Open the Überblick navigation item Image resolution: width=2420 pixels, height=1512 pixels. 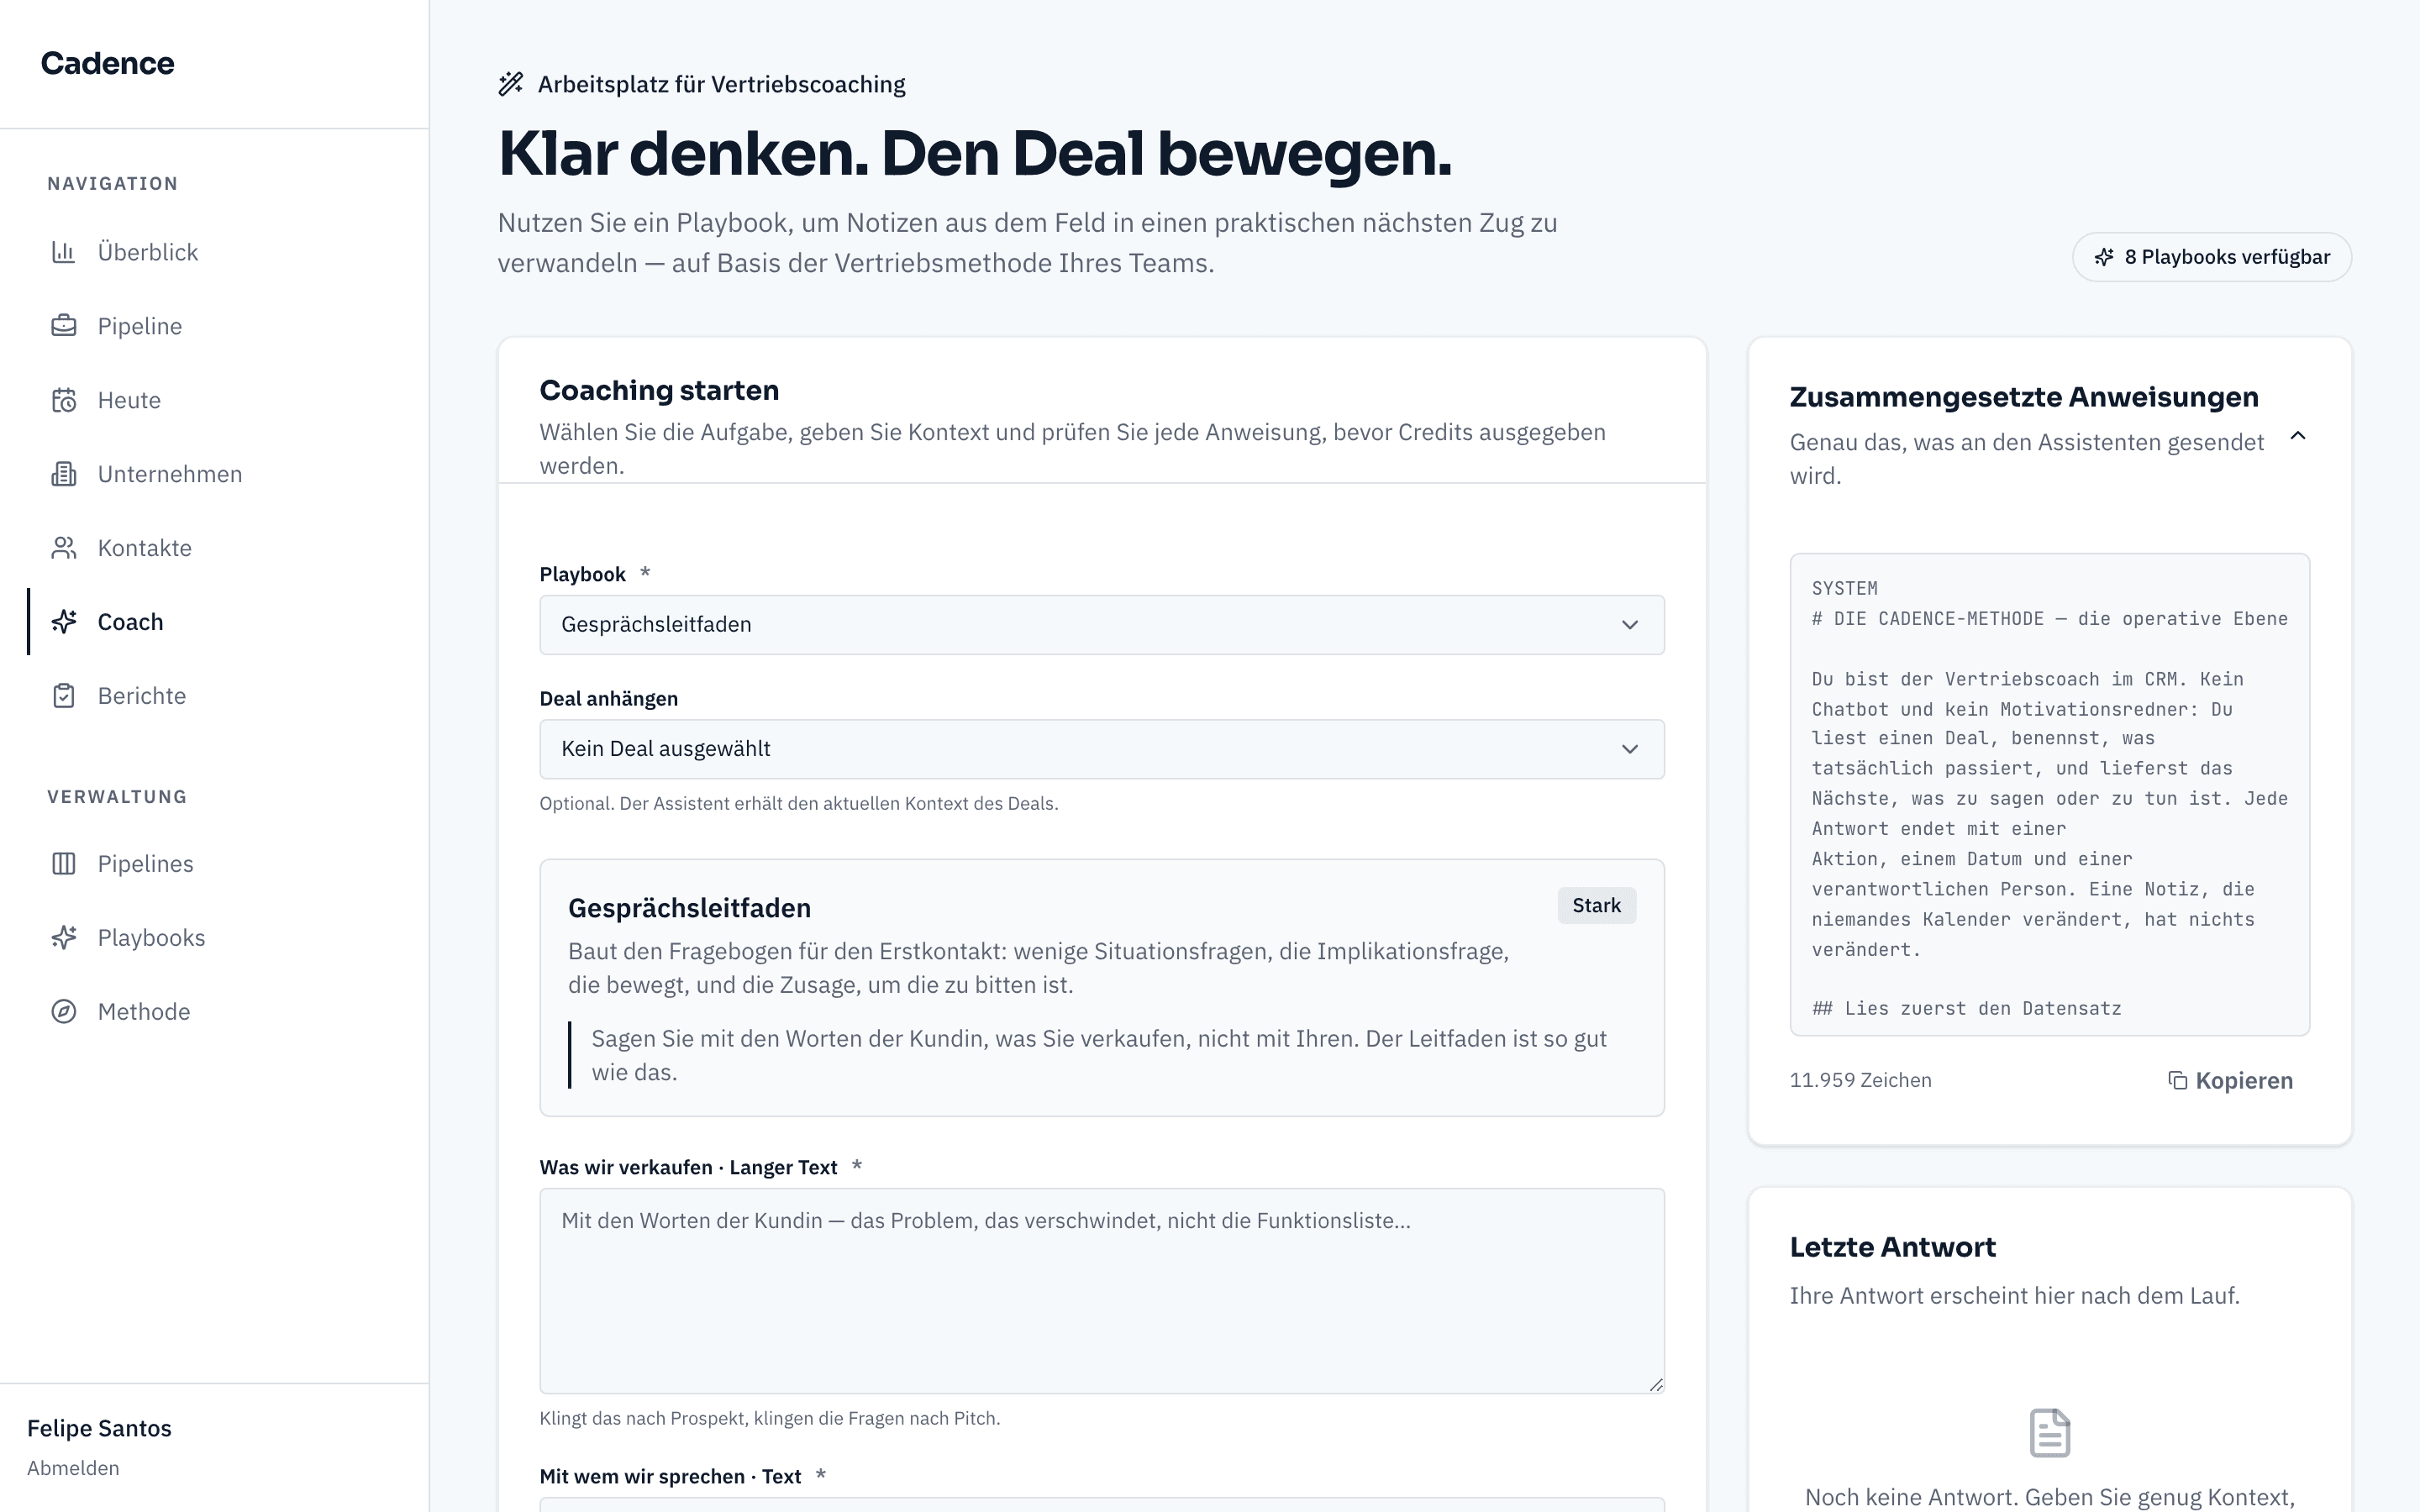214,252
